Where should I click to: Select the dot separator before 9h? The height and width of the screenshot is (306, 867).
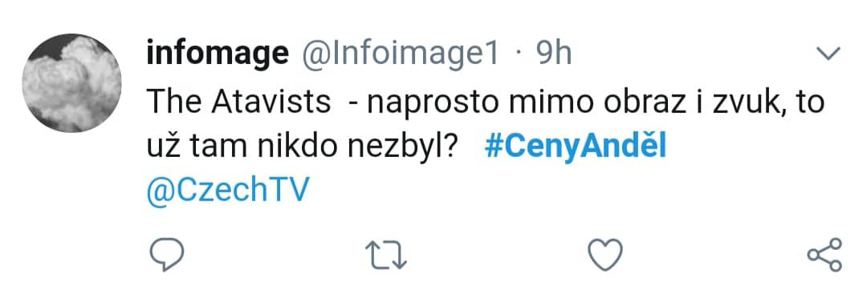tap(518, 55)
